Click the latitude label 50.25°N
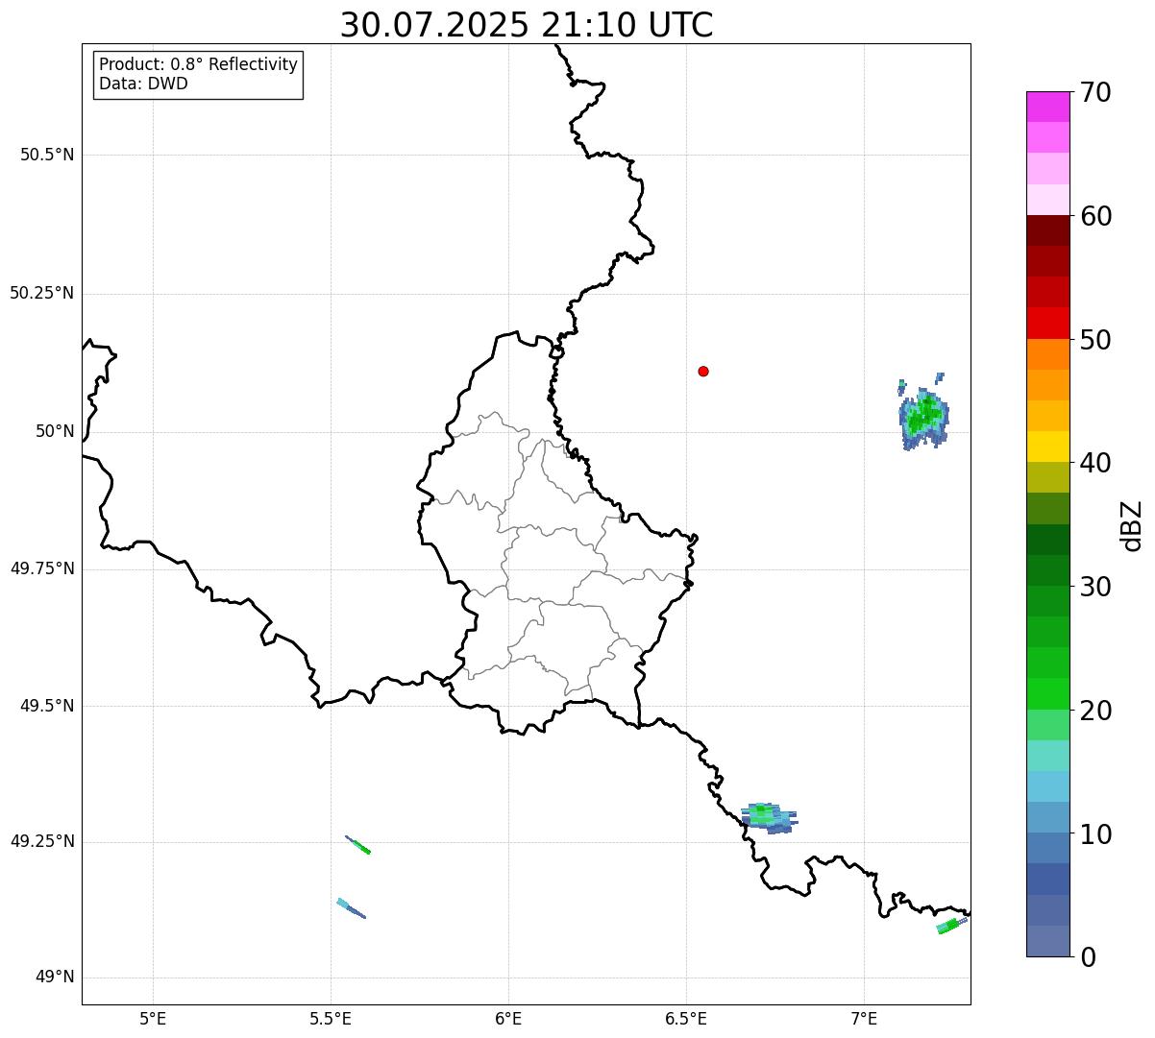 click(42, 293)
